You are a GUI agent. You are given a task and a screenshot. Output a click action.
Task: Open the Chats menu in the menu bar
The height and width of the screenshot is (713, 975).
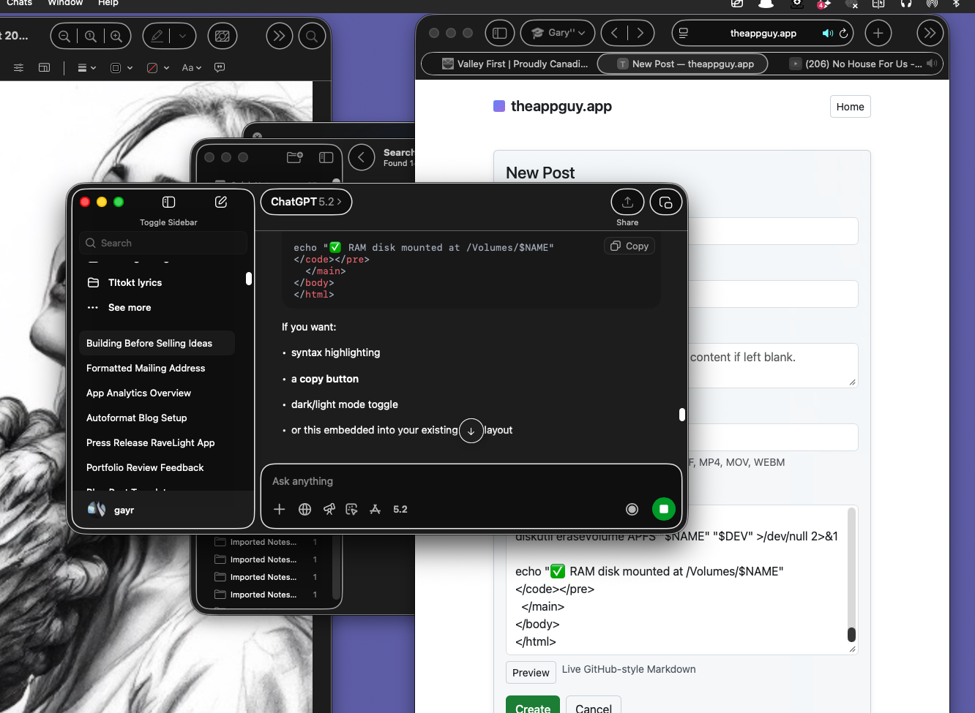coord(19,4)
